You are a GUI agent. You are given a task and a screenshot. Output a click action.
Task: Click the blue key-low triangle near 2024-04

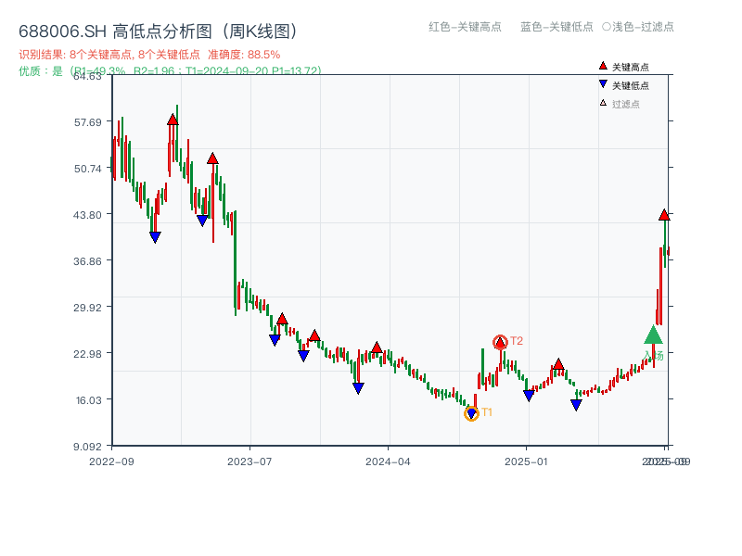click(x=358, y=388)
